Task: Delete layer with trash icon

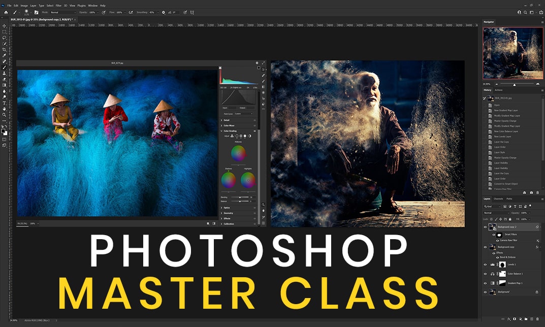Action: tap(537, 319)
